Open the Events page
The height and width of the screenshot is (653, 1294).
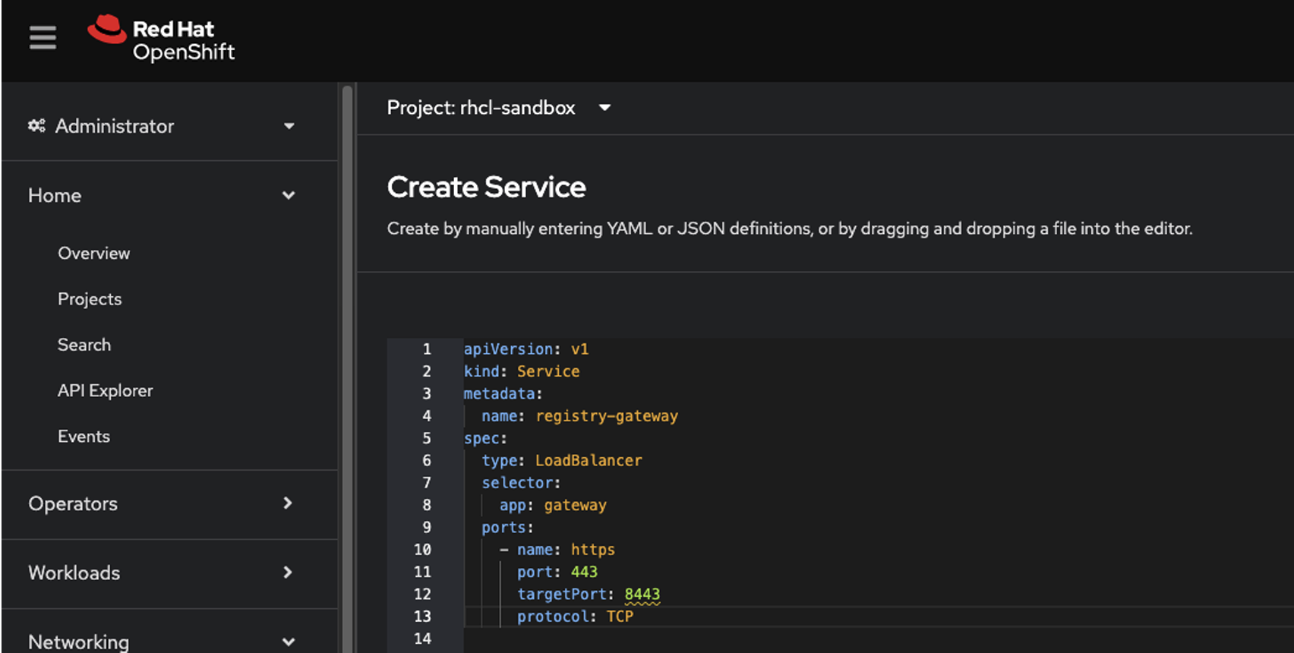[x=84, y=437]
